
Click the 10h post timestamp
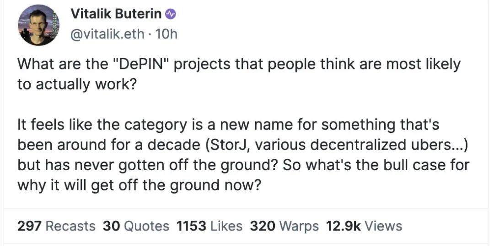[x=166, y=34]
